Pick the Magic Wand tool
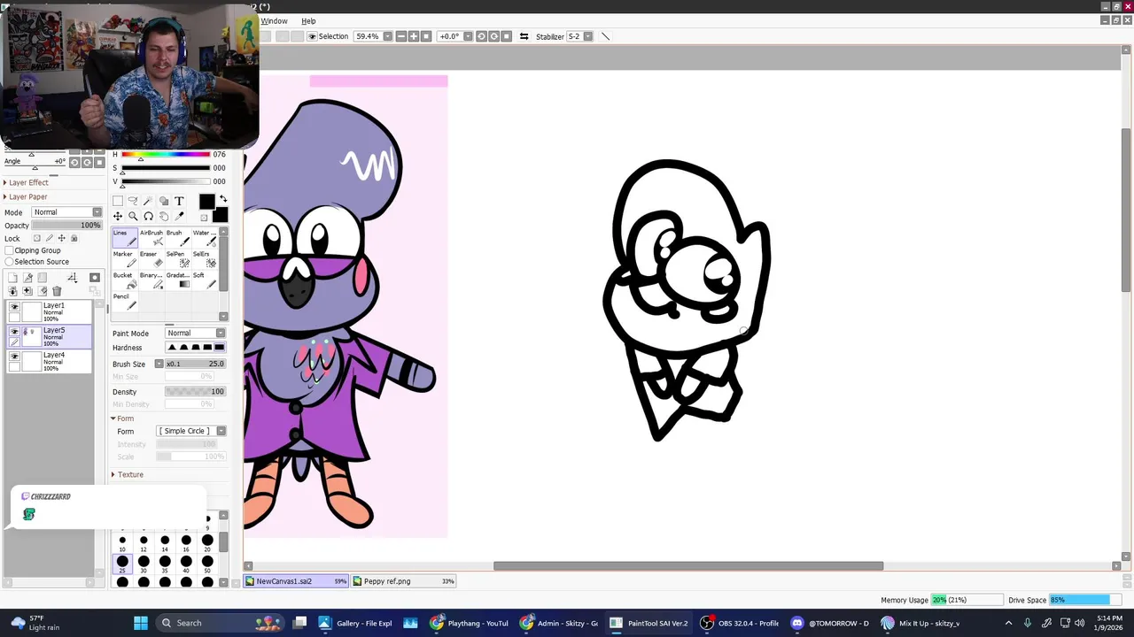1134x637 pixels. 148,201
